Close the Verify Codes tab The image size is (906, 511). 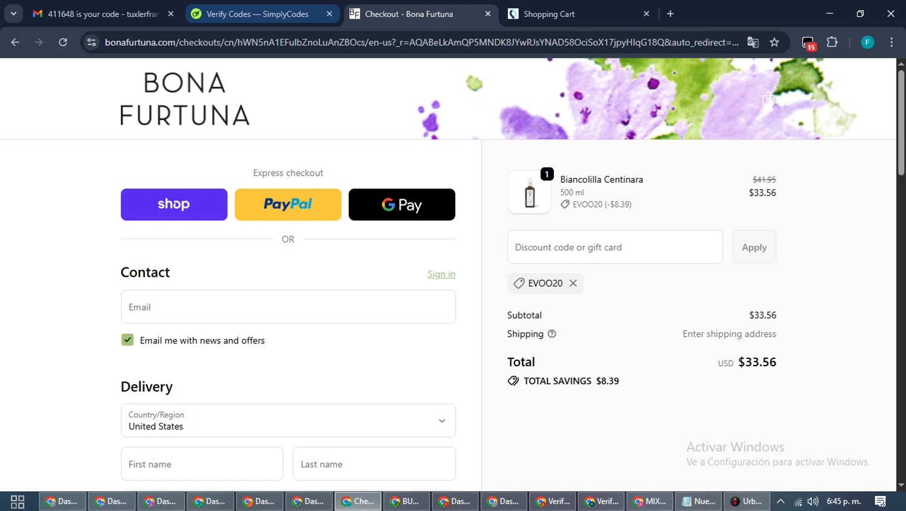(x=329, y=14)
